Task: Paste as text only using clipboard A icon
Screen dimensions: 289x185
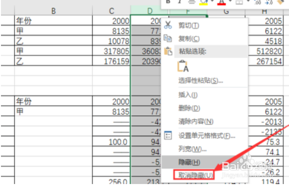Action: [x=183, y=66]
